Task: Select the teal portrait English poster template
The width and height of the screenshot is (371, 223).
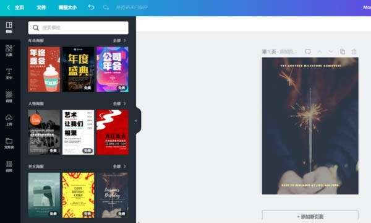Action: point(44,195)
